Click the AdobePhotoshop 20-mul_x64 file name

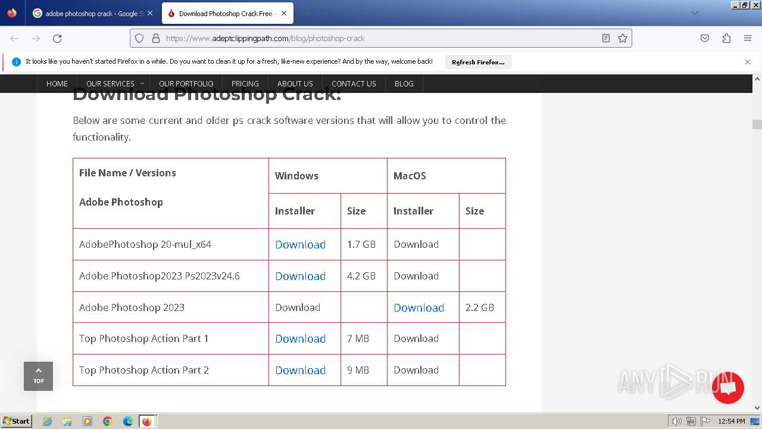[x=145, y=244]
